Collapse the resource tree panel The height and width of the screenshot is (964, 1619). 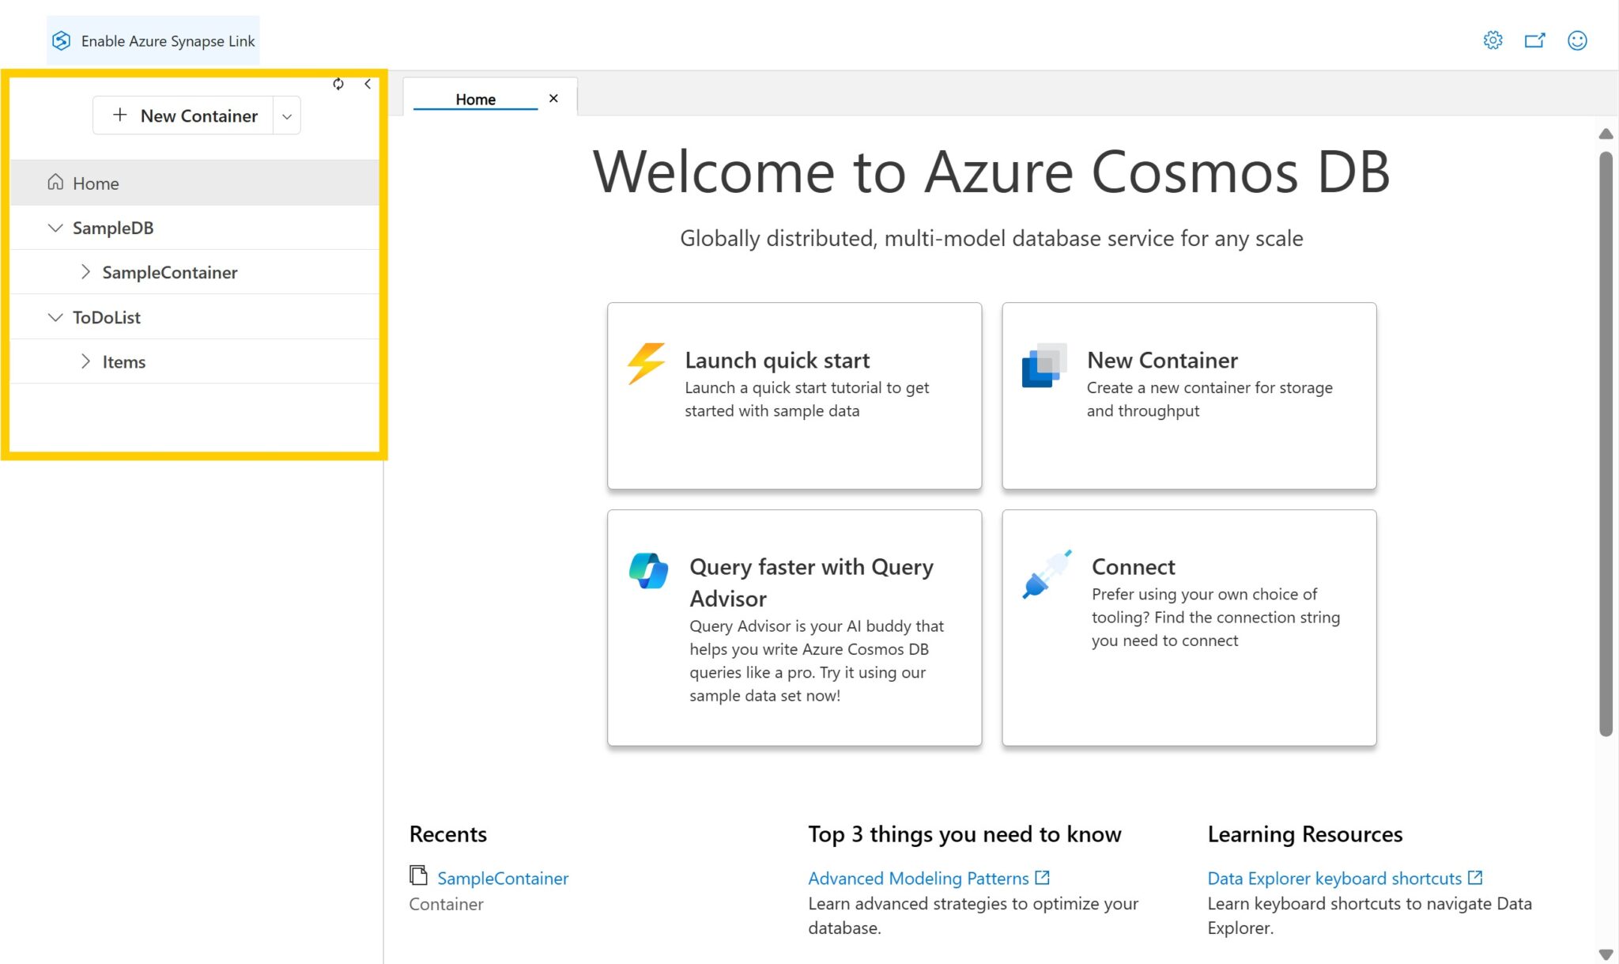(x=368, y=83)
